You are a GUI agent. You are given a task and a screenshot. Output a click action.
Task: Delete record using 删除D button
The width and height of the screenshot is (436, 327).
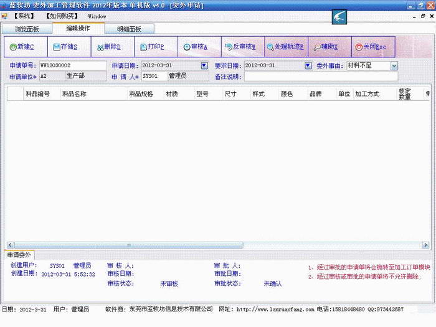[113, 47]
